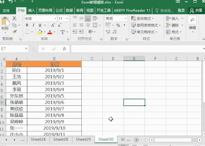The image size is (205, 146).
Task: Increase decimal places
Action: click(x=108, y=32)
